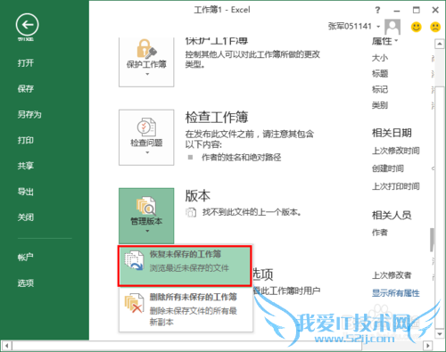
Task: Click the 显示所有属性 link
Action: (x=396, y=293)
